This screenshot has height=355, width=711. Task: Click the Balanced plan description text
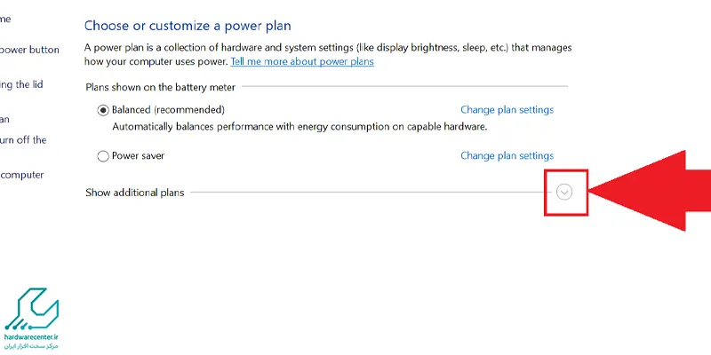300,127
